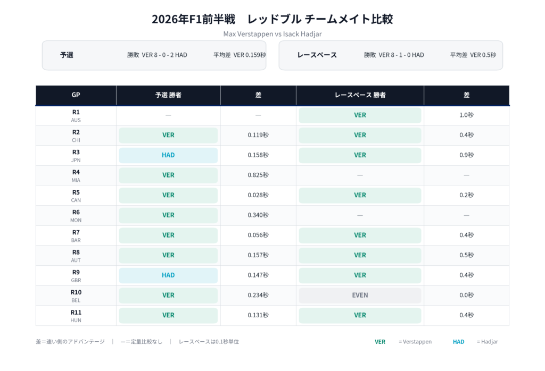Click the 0.147秒 qualifying gap cell
The width and height of the screenshot is (545, 371).
pos(258,275)
